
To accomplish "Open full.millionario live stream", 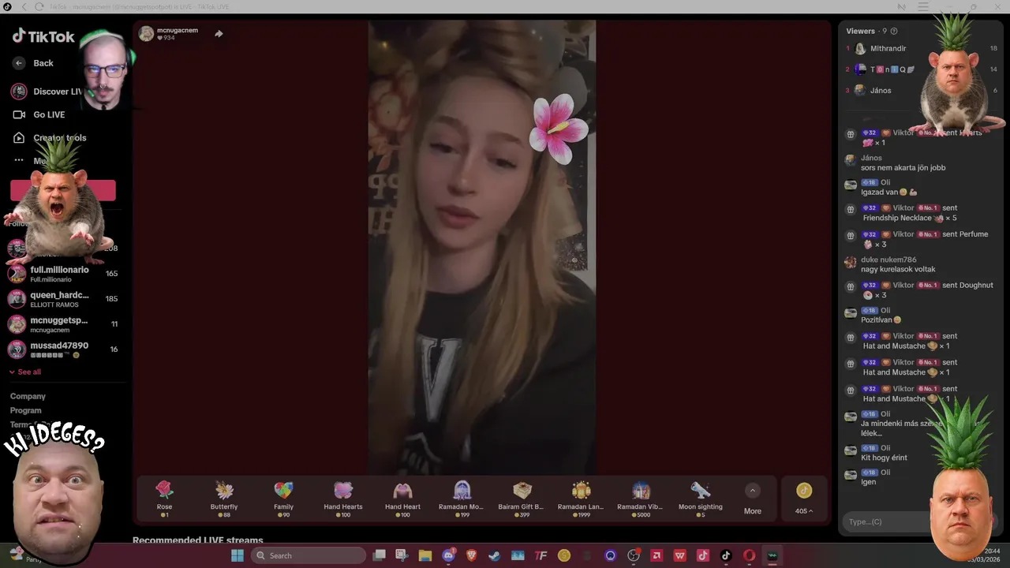I will click(x=63, y=274).
